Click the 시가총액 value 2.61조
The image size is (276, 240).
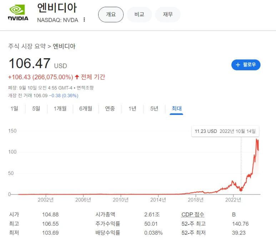click(x=152, y=215)
